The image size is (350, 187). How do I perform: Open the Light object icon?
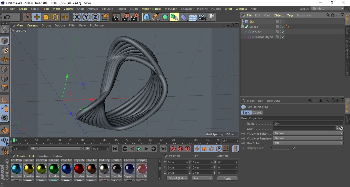point(211,17)
